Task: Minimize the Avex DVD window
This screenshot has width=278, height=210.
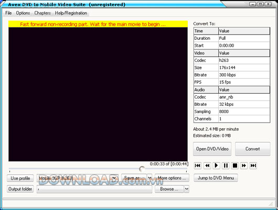Action: (252, 4)
